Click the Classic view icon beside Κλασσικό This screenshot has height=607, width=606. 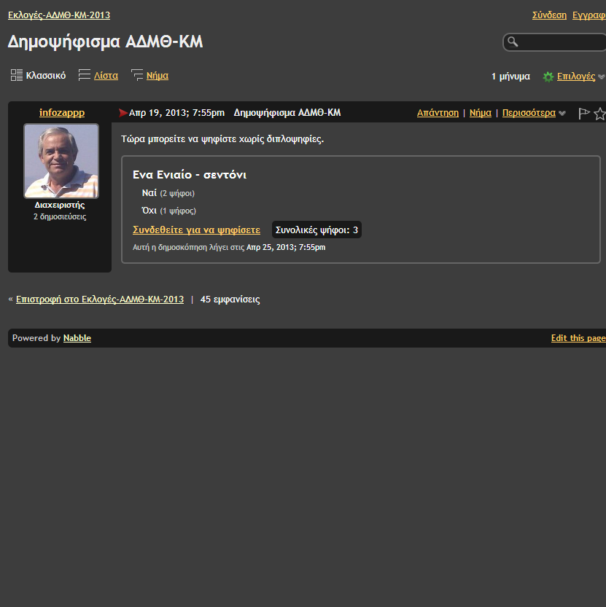pos(16,75)
